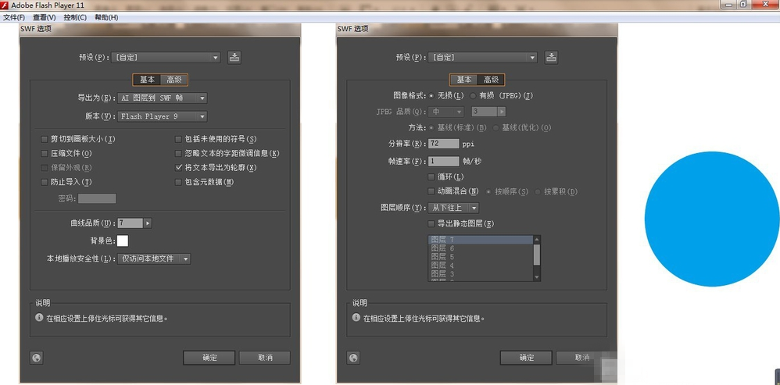Select 基线(标准) method radio

click(x=431, y=127)
